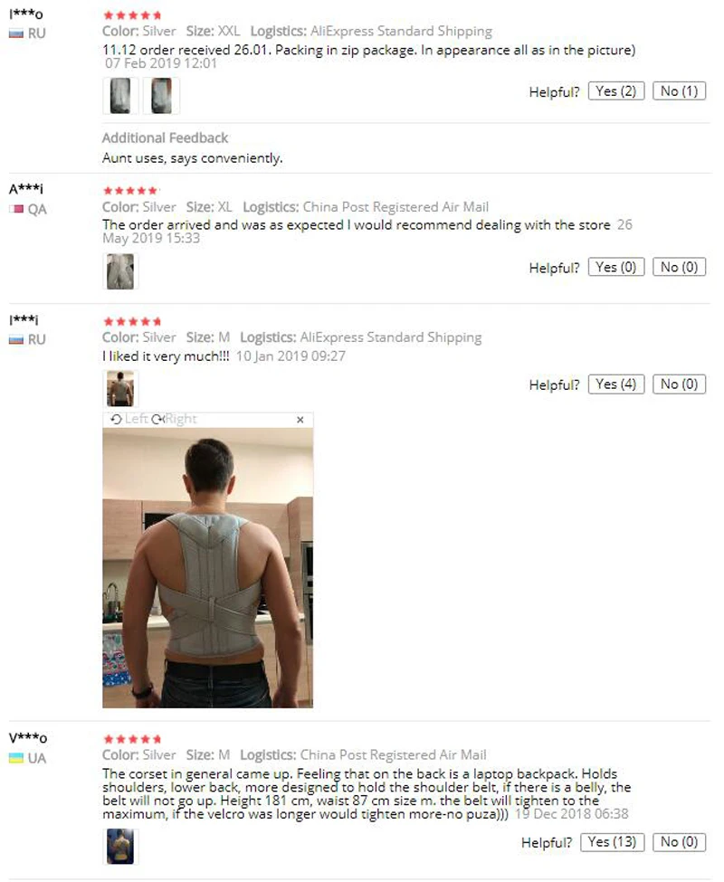Click the Ukraine flag next to V***o
This screenshot has width=724, height=882.
point(16,758)
